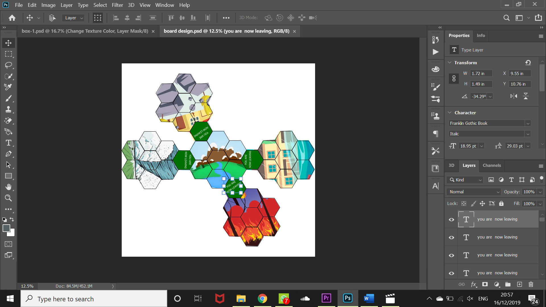The height and width of the screenshot is (307, 546).
Task: Hide the top 'you are now leaving' layer
Action: click(x=451, y=219)
